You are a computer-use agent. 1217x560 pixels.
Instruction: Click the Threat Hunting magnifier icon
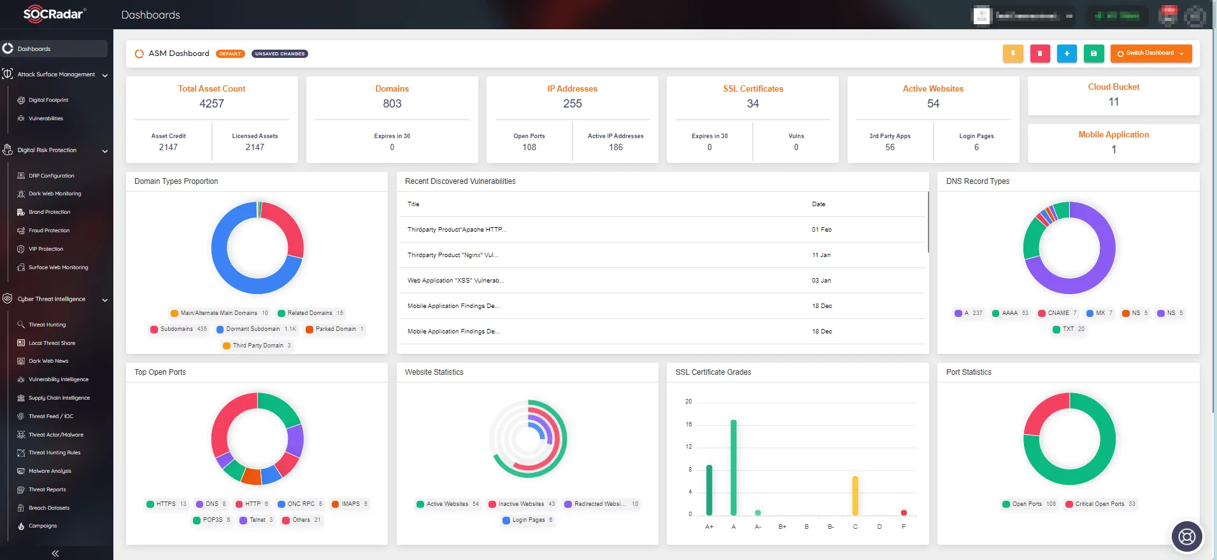21,325
